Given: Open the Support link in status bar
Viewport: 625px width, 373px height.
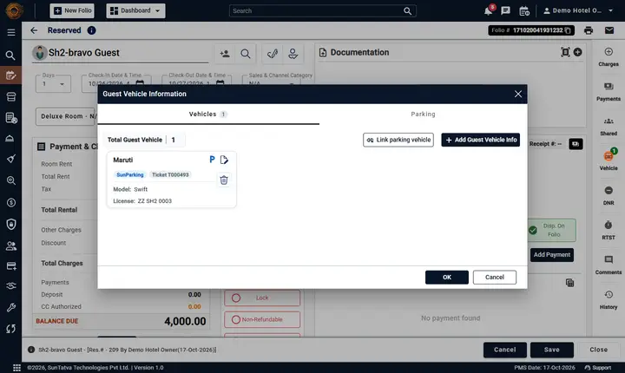Looking at the screenshot, I should tap(598, 368).
